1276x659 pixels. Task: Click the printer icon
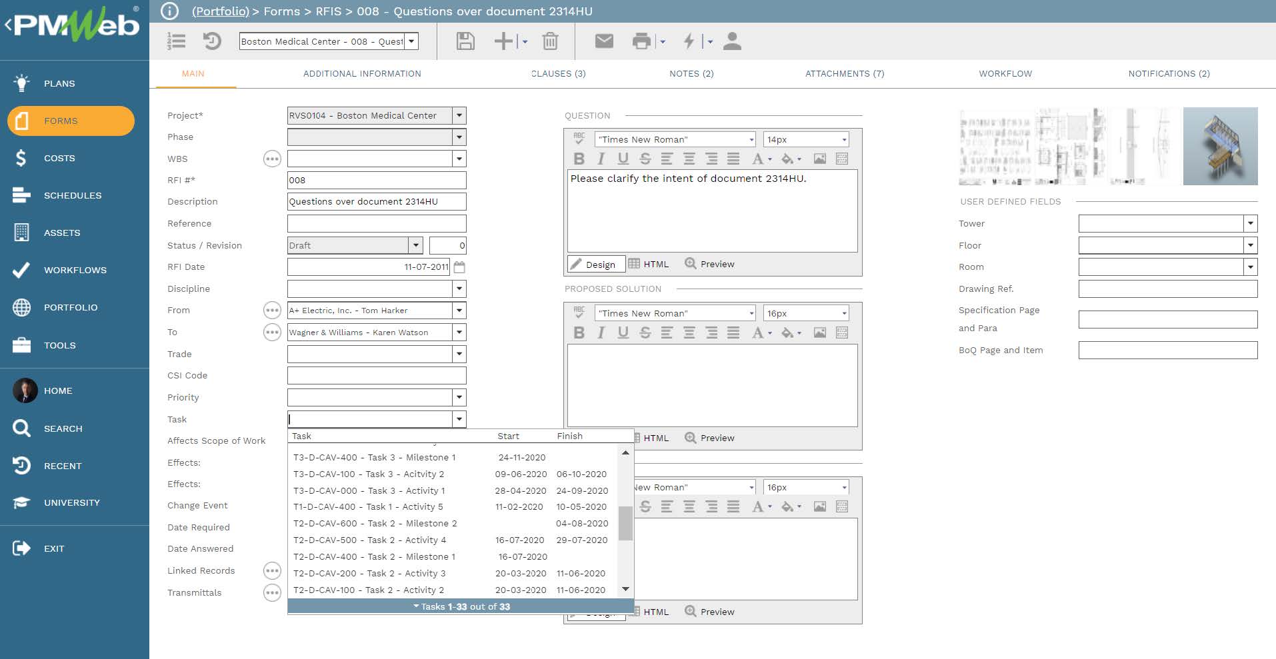641,41
